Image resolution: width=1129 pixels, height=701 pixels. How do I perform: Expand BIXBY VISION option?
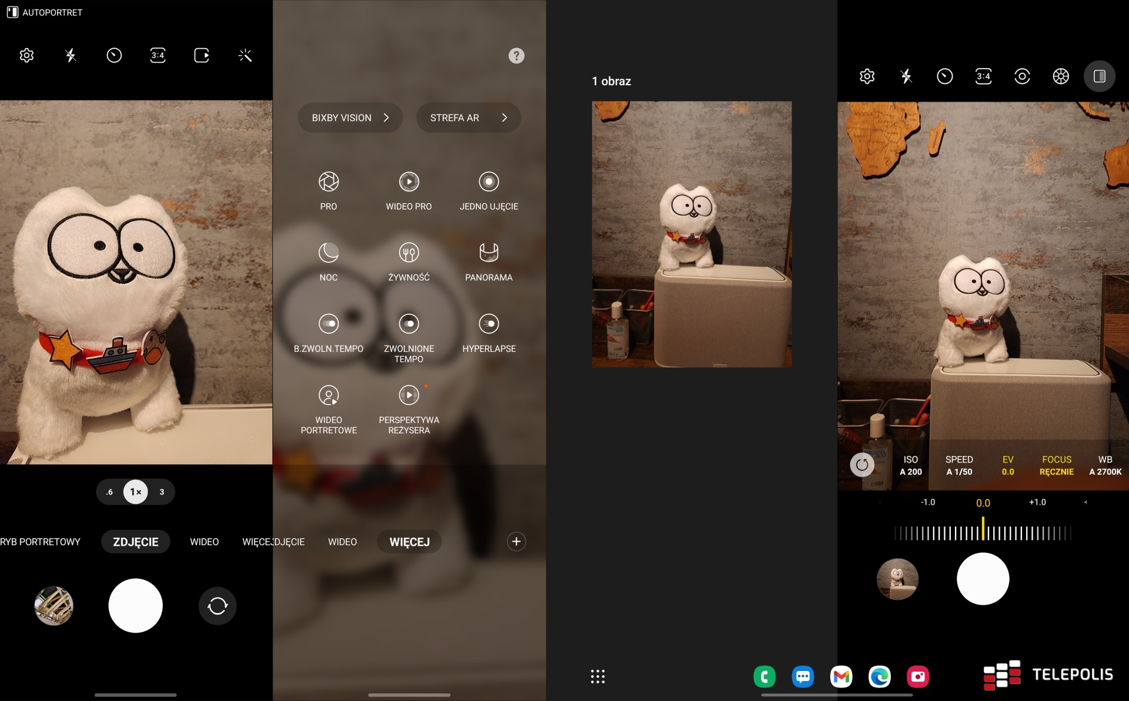point(350,118)
